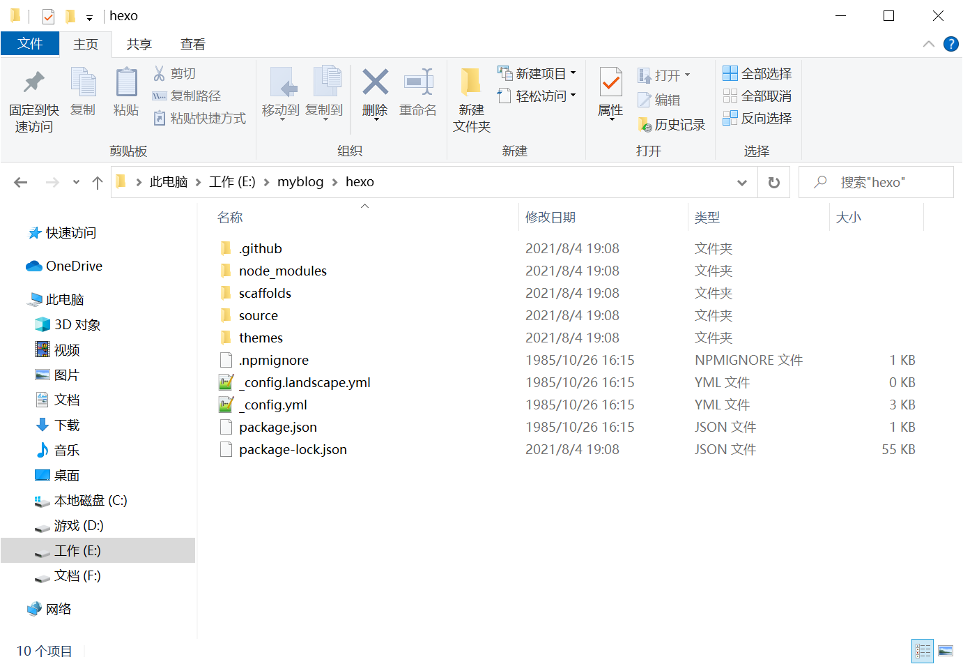Open Downloads (下载) in sidebar
Image resolution: width=963 pixels, height=664 pixels.
click(67, 425)
